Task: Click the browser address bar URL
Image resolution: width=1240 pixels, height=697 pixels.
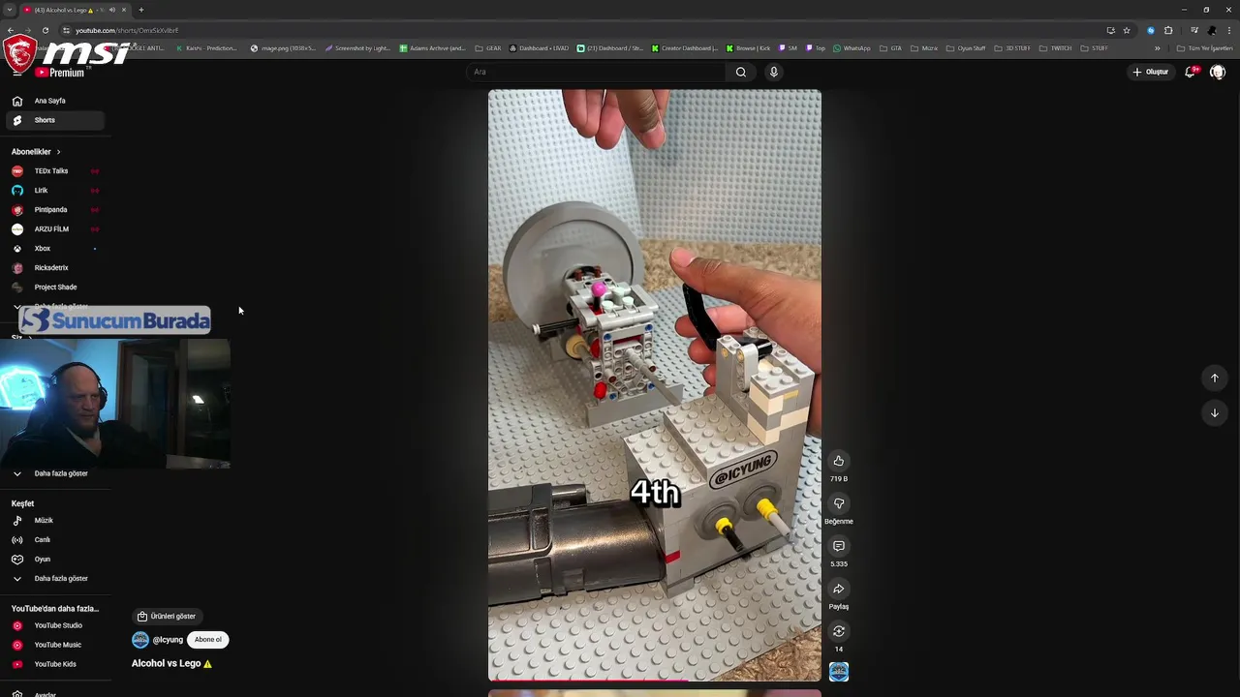Action: [127, 30]
